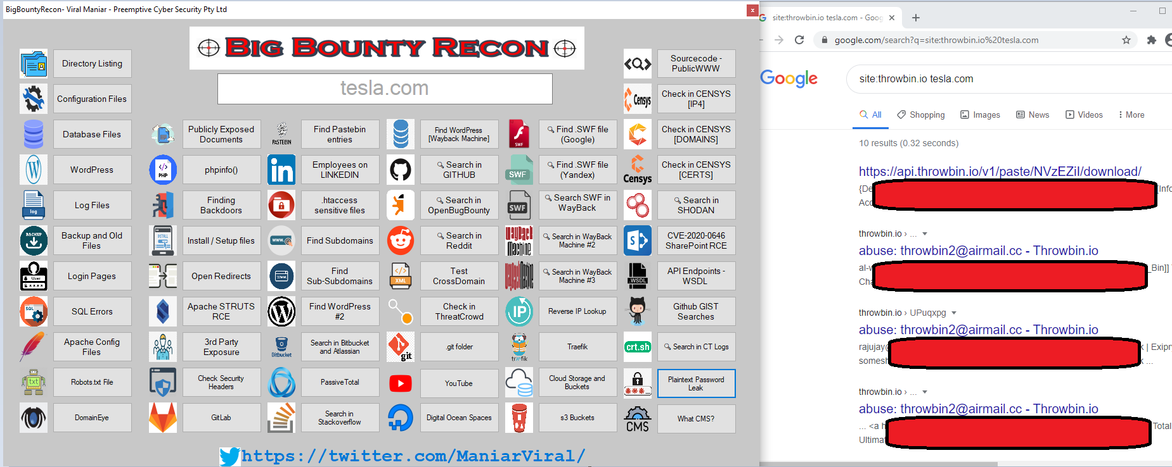Click the tesla.com domain input field
The height and width of the screenshot is (467, 1172).
click(385, 89)
